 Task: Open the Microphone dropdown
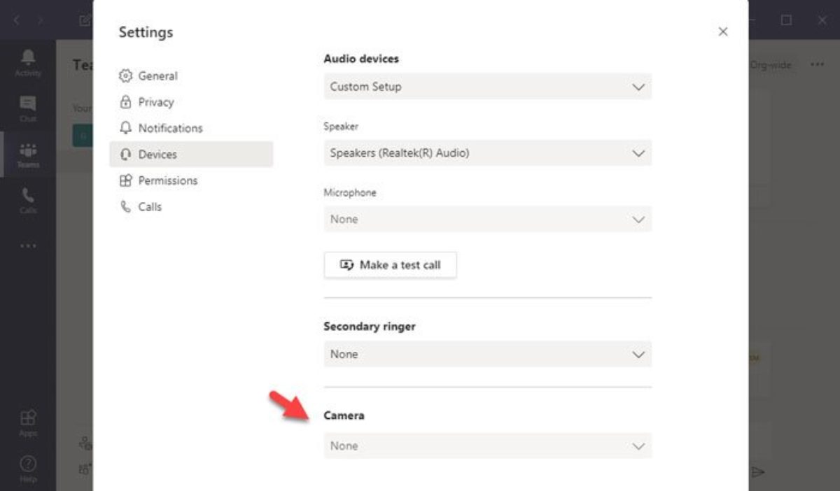487,219
